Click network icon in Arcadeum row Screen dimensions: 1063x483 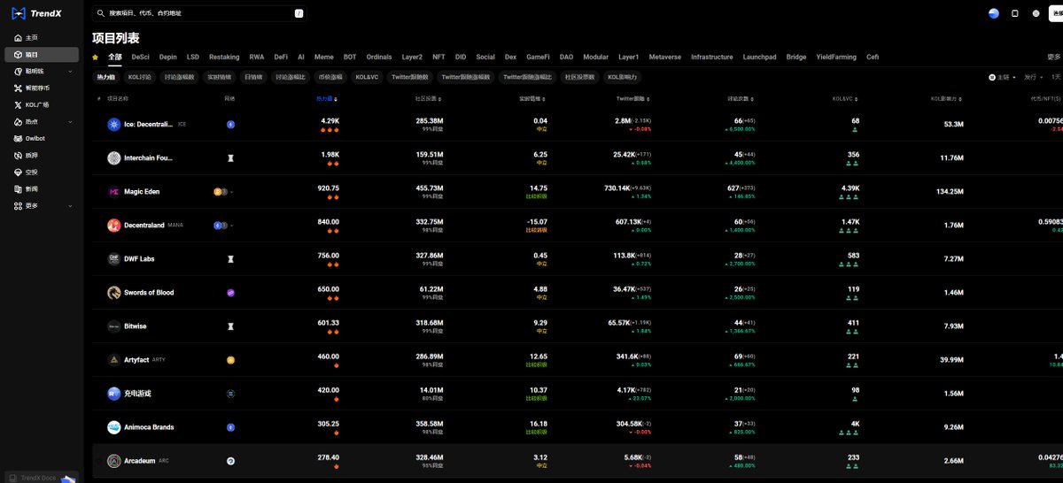[230, 461]
